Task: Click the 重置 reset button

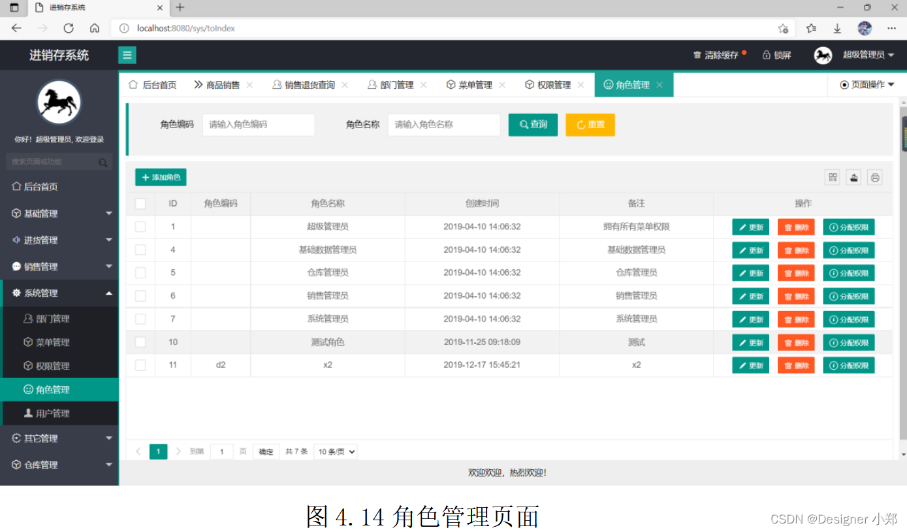Action: (x=590, y=124)
